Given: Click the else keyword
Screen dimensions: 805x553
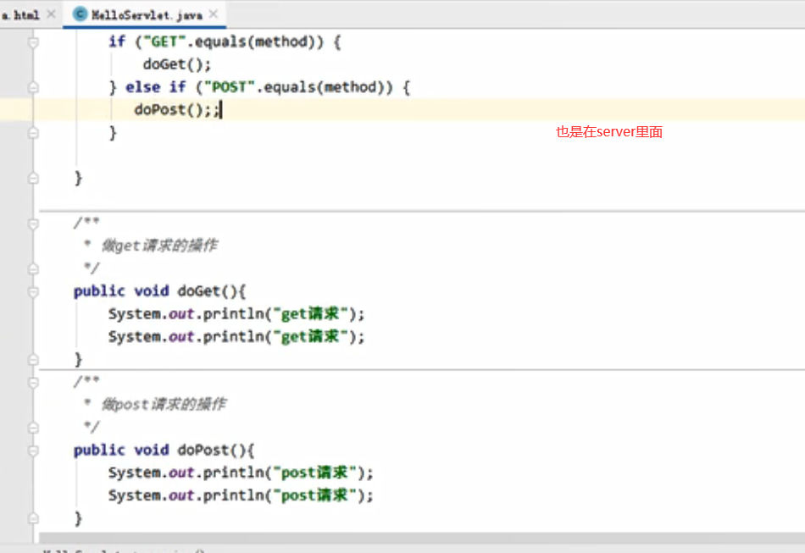Looking at the screenshot, I should click(x=142, y=87).
